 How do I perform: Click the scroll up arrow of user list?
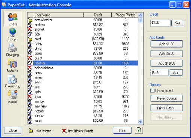(140, 15)
